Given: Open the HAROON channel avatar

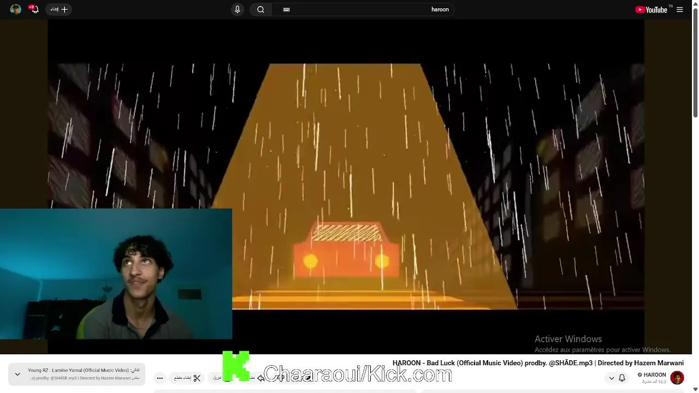Looking at the screenshot, I should (677, 377).
